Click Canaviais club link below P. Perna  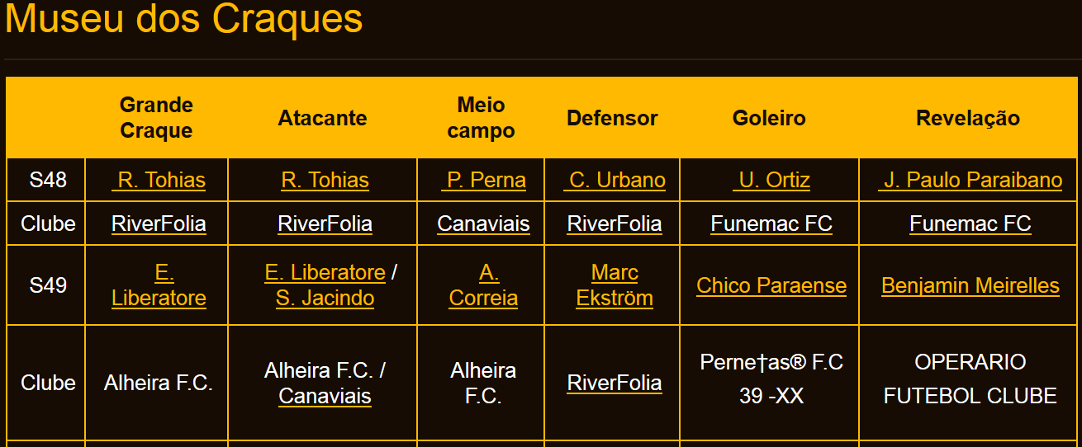click(483, 223)
